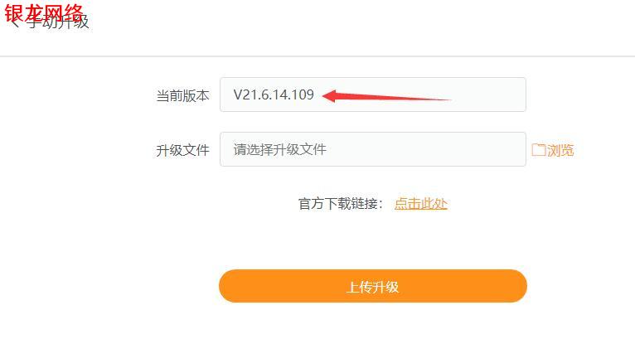Click the tail of the red arrow

[x=448, y=99]
